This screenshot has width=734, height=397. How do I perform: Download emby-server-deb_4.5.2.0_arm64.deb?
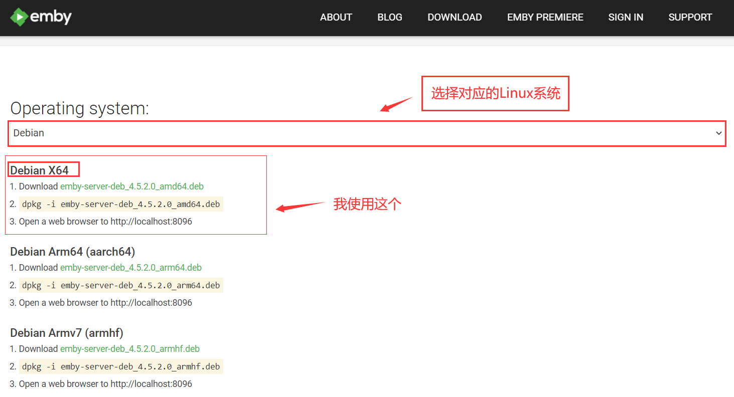tap(130, 268)
